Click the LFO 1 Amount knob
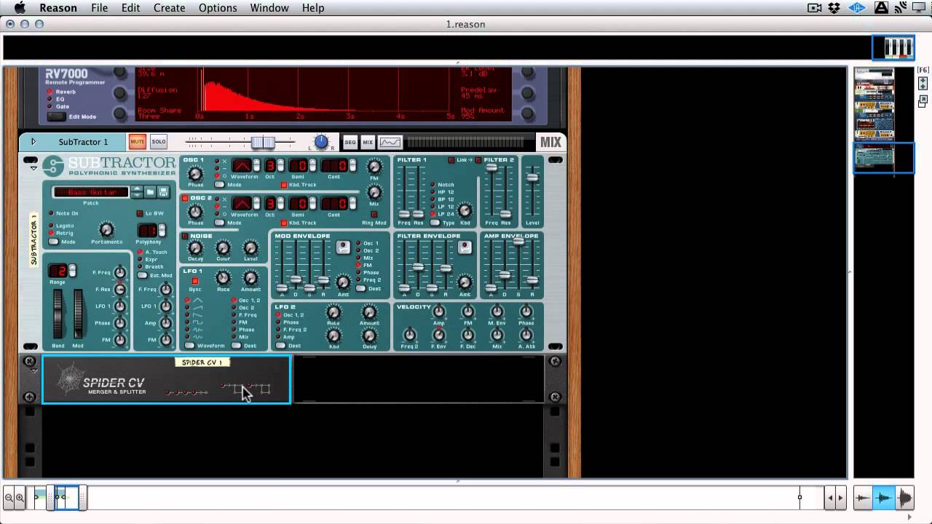 tap(250, 278)
